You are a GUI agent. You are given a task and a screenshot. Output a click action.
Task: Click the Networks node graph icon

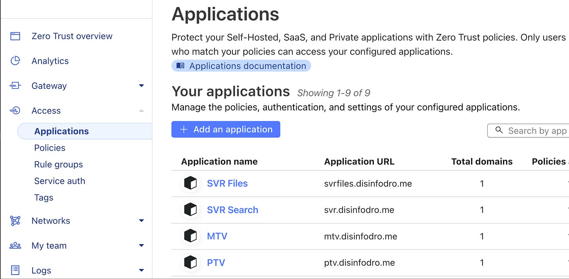pyautogui.click(x=15, y=221)
